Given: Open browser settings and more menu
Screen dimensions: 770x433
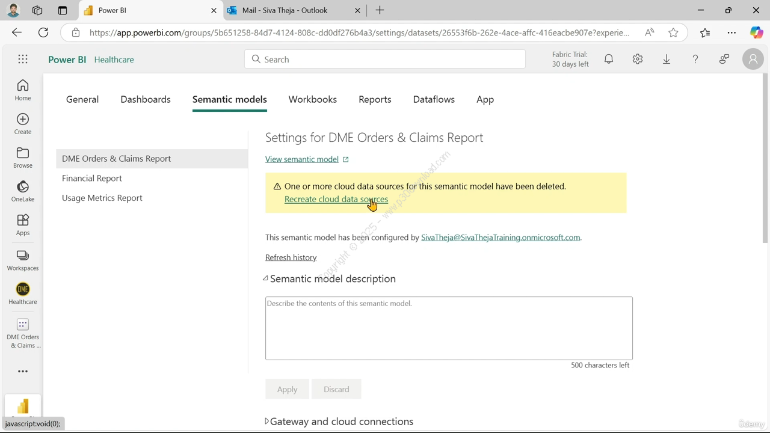Looking at the screenshot, I should (x=731, y=32).
